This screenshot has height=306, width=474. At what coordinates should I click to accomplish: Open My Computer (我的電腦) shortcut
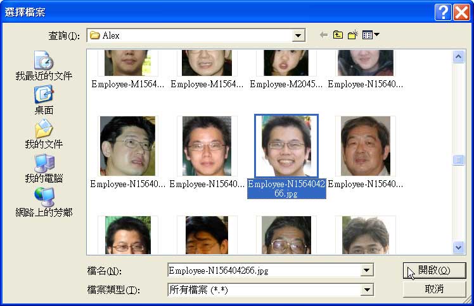point(44,169)
